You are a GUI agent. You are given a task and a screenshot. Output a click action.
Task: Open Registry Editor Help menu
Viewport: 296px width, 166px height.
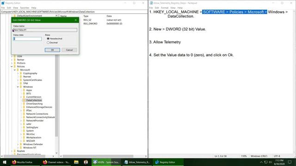(34, 8)
